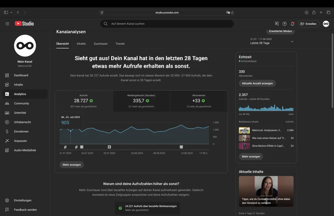Open Safari sidebar dropdown arrow
The width and height of the screenshot is (334, 216).
tap(11, 12)
